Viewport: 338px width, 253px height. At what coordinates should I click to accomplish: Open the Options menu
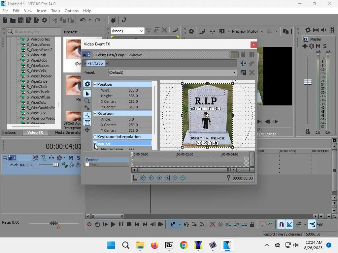tap(72, 11)
